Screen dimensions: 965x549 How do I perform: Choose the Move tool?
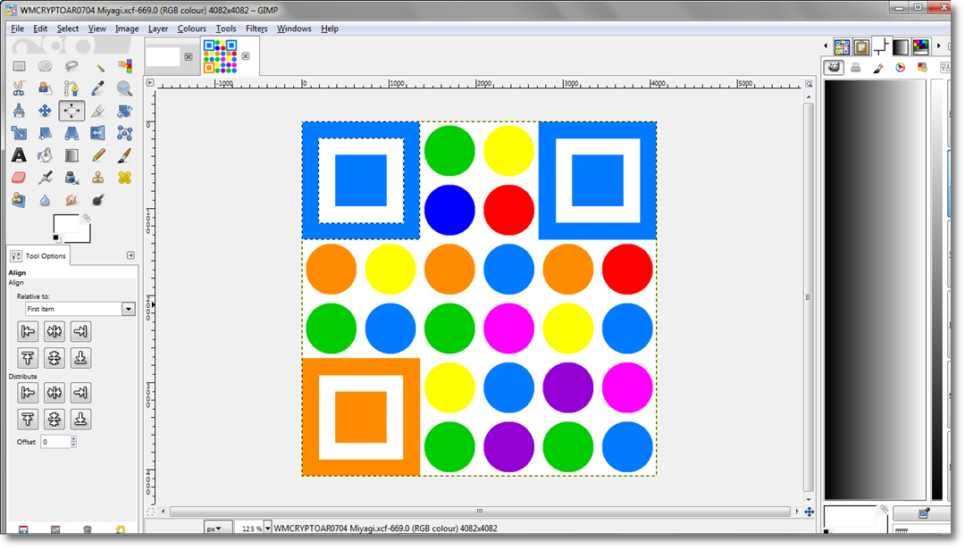(x=45, y=111)
